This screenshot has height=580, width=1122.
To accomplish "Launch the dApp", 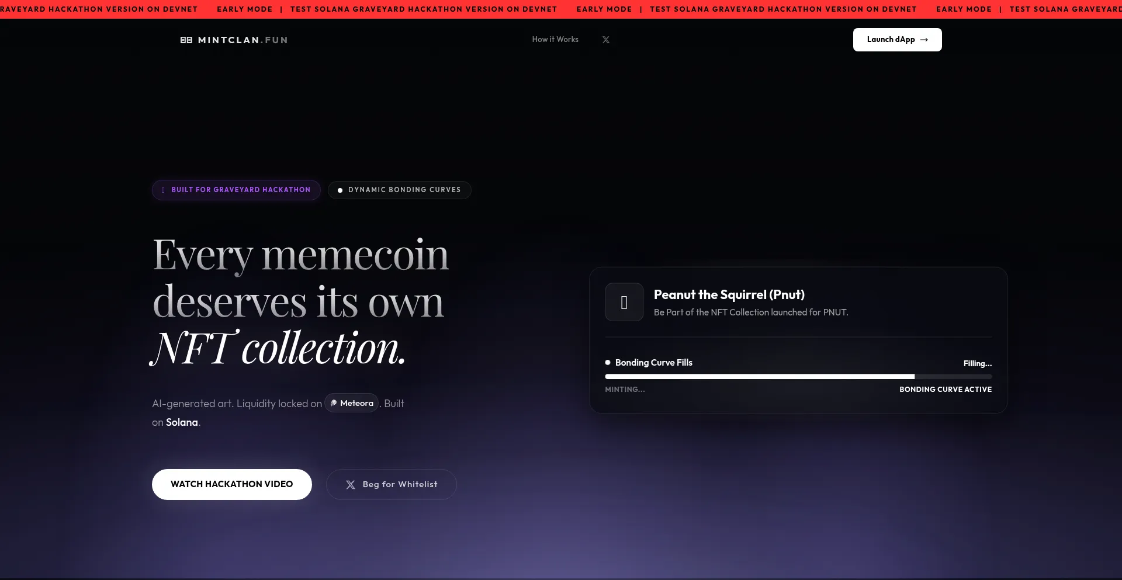I will click(898, 40).
